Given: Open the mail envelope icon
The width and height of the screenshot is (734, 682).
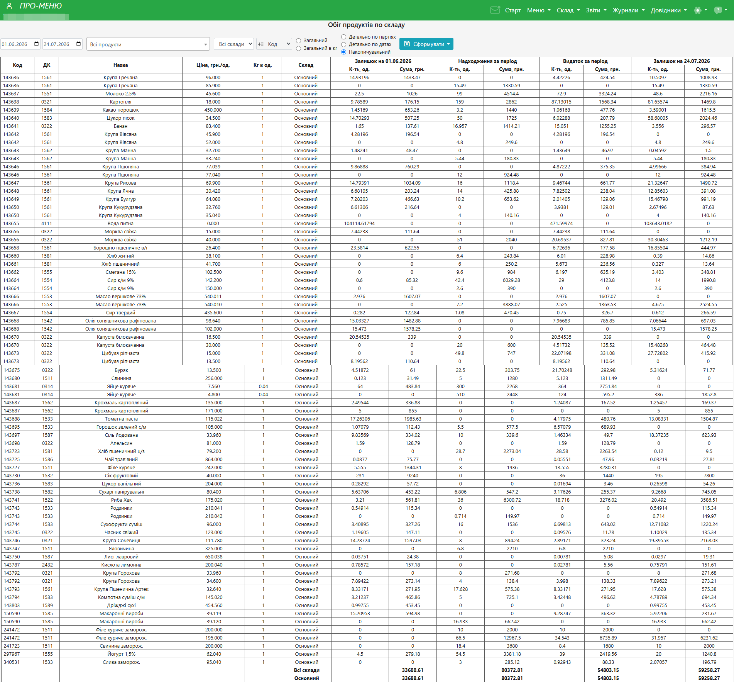Looking at the screenshot, I should (495, 10).
